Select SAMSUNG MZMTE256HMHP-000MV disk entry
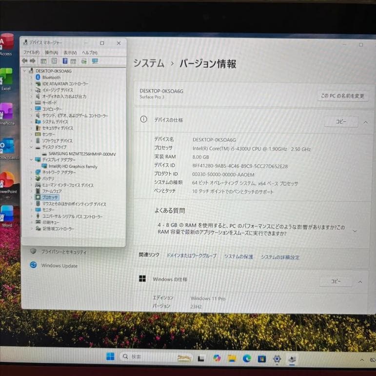This screenshot has width=376, height=376. tap(82, 154)
